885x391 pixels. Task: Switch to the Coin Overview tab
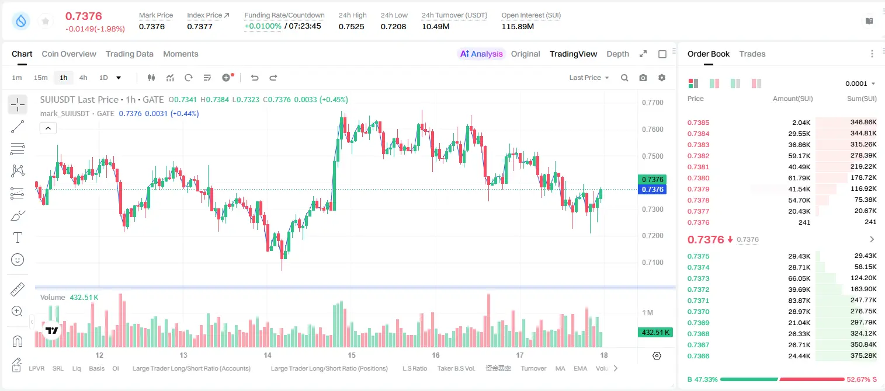pyautogui.click(x=69, y=54)
